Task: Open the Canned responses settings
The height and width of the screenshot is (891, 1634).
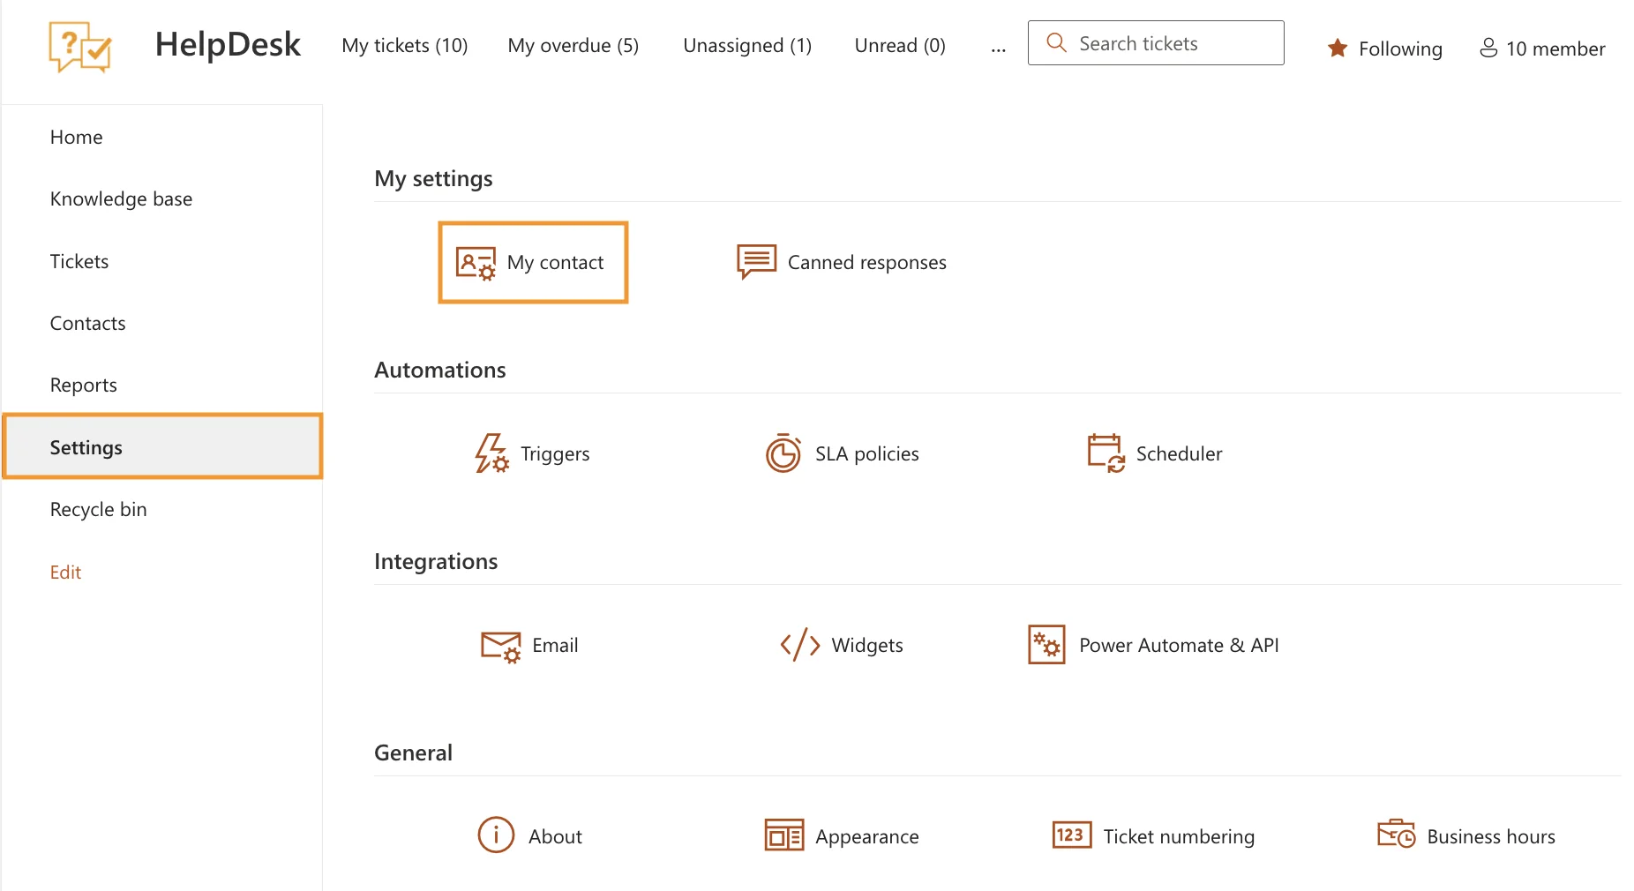Action: (x=841, y=262)
